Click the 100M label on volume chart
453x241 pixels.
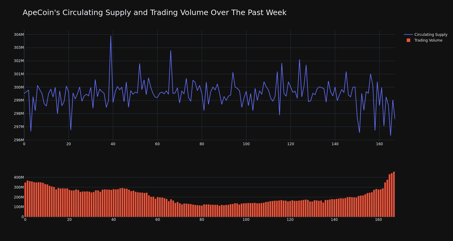(19, 207)
